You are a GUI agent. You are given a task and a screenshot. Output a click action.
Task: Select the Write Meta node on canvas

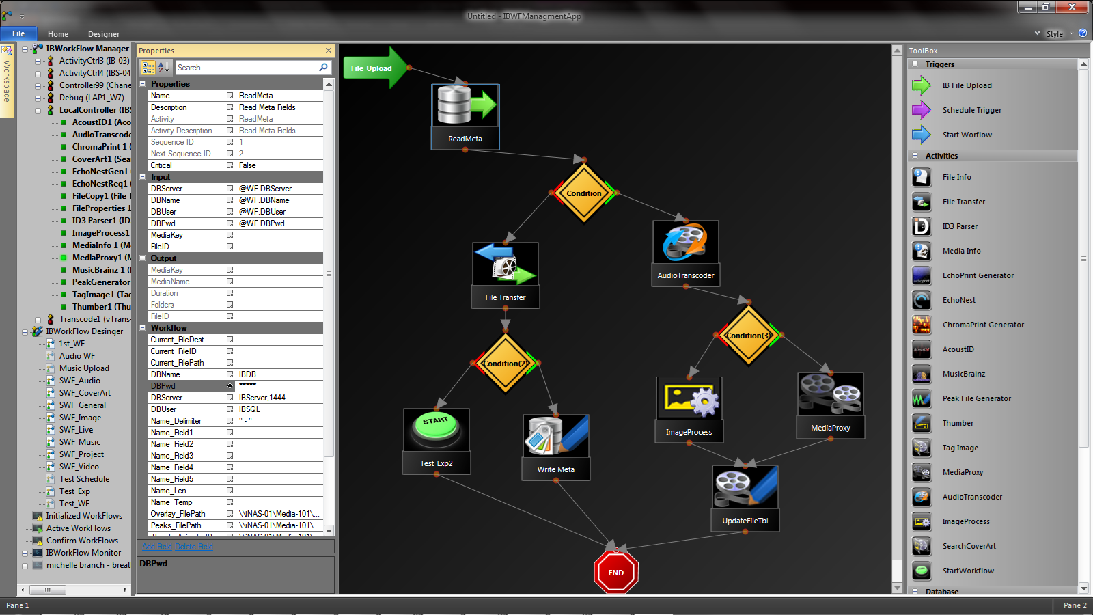pos(556,447)
